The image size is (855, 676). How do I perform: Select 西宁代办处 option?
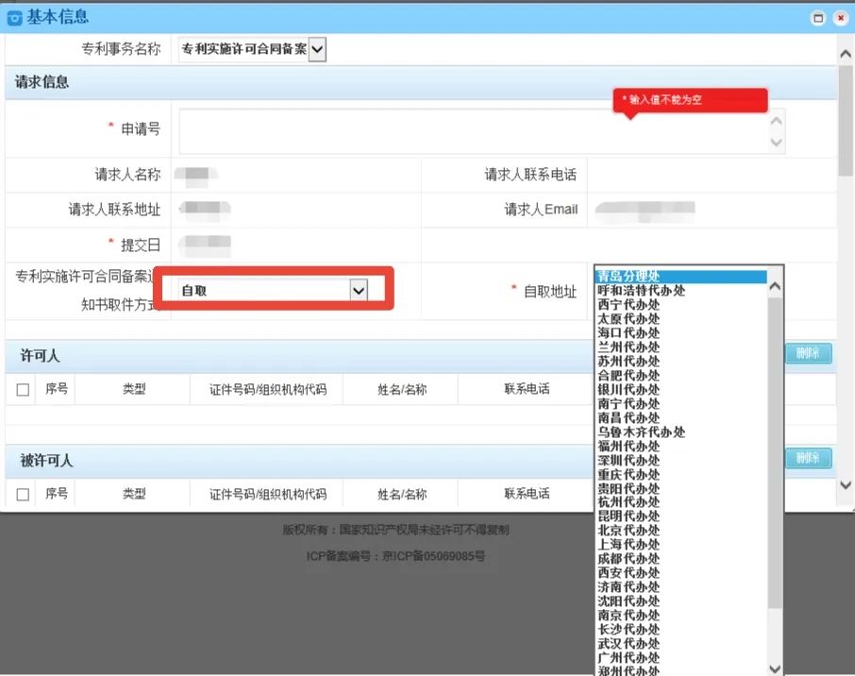point(681,304)
